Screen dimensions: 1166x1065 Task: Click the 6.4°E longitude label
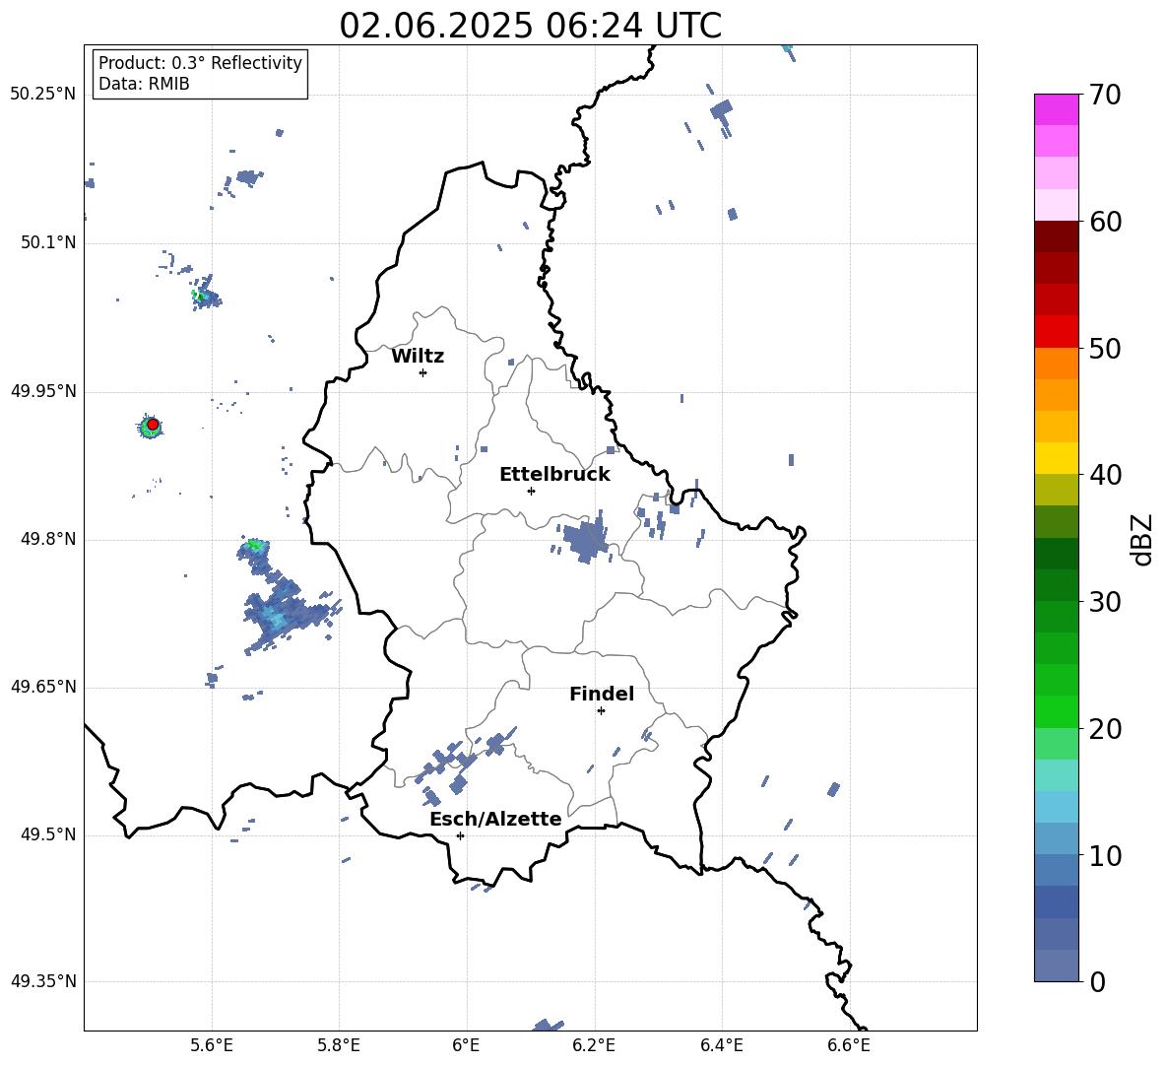[721, 1045]
